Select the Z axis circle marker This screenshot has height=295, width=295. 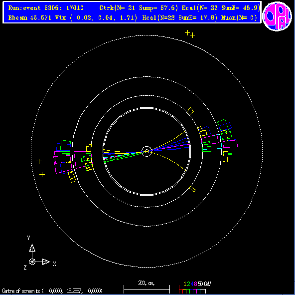32,262
